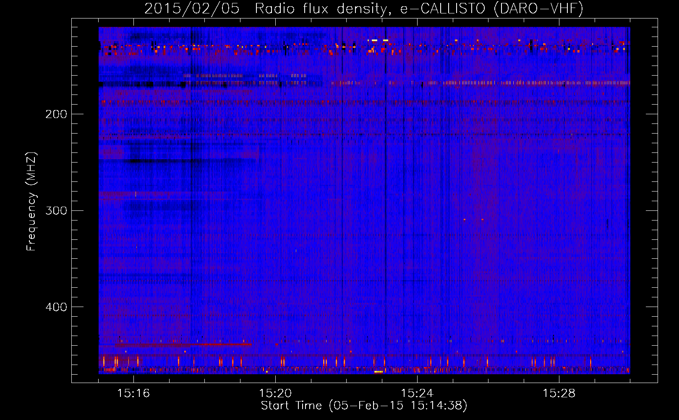Image resolution: width=679 pixels, height=420 pixels.
Task: Click the 15:20 time tick label
Action: pyautogui.click(x=275, y=393)
